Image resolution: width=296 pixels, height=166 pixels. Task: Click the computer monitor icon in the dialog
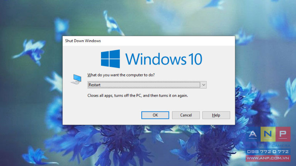[76, 79]
